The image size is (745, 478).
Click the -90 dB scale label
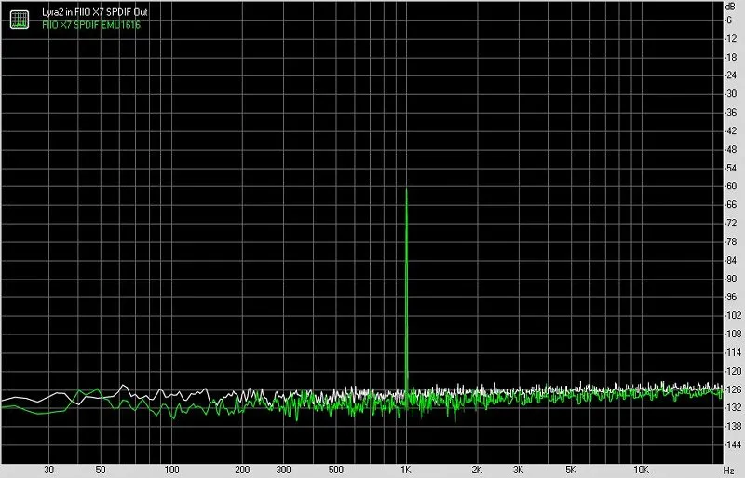[731, 279]
